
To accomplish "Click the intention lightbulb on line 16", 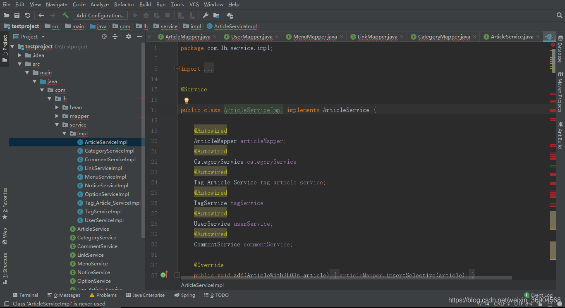I will click(x=186, y=100).
